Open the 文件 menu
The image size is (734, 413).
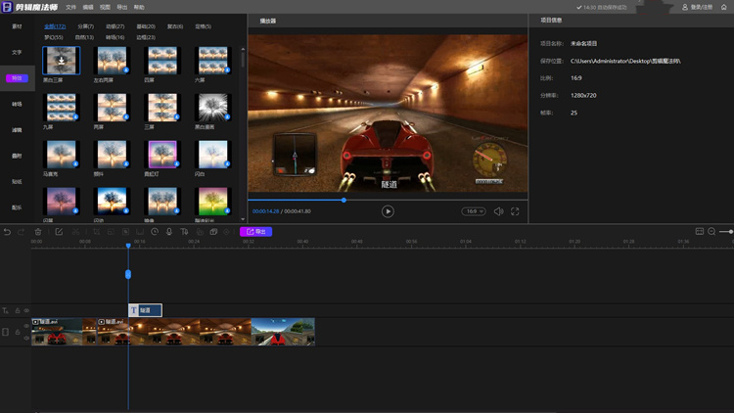70,8
